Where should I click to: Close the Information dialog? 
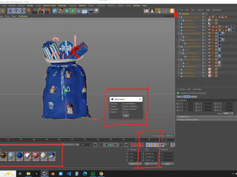[140, 99]
